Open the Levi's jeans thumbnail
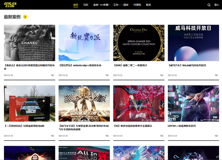 tap(194, 103)
